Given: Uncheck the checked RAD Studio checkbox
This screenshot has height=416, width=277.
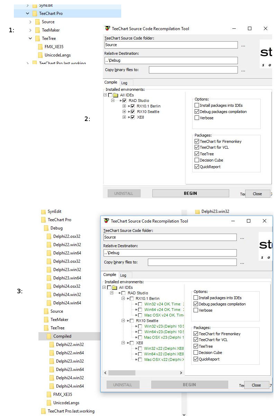Looking at the screenshot, I should tap(124, 101).
